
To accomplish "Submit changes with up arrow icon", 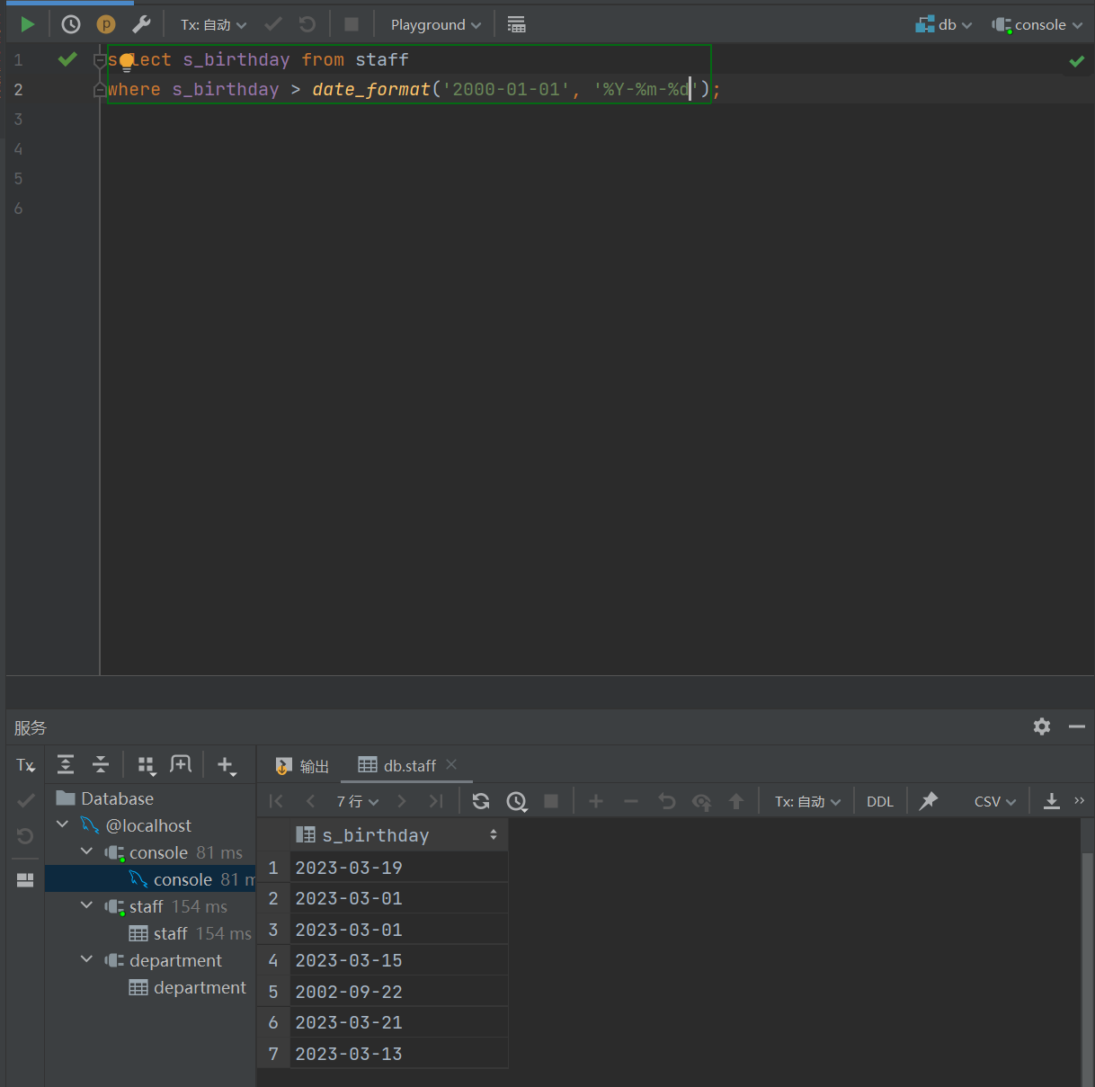I will 736,801.
